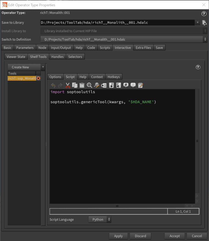Viewport: 209px width, 241px height.
Task: Select richT::sop_Monalith in the Tools list
Action: click(x=22, y=78)
